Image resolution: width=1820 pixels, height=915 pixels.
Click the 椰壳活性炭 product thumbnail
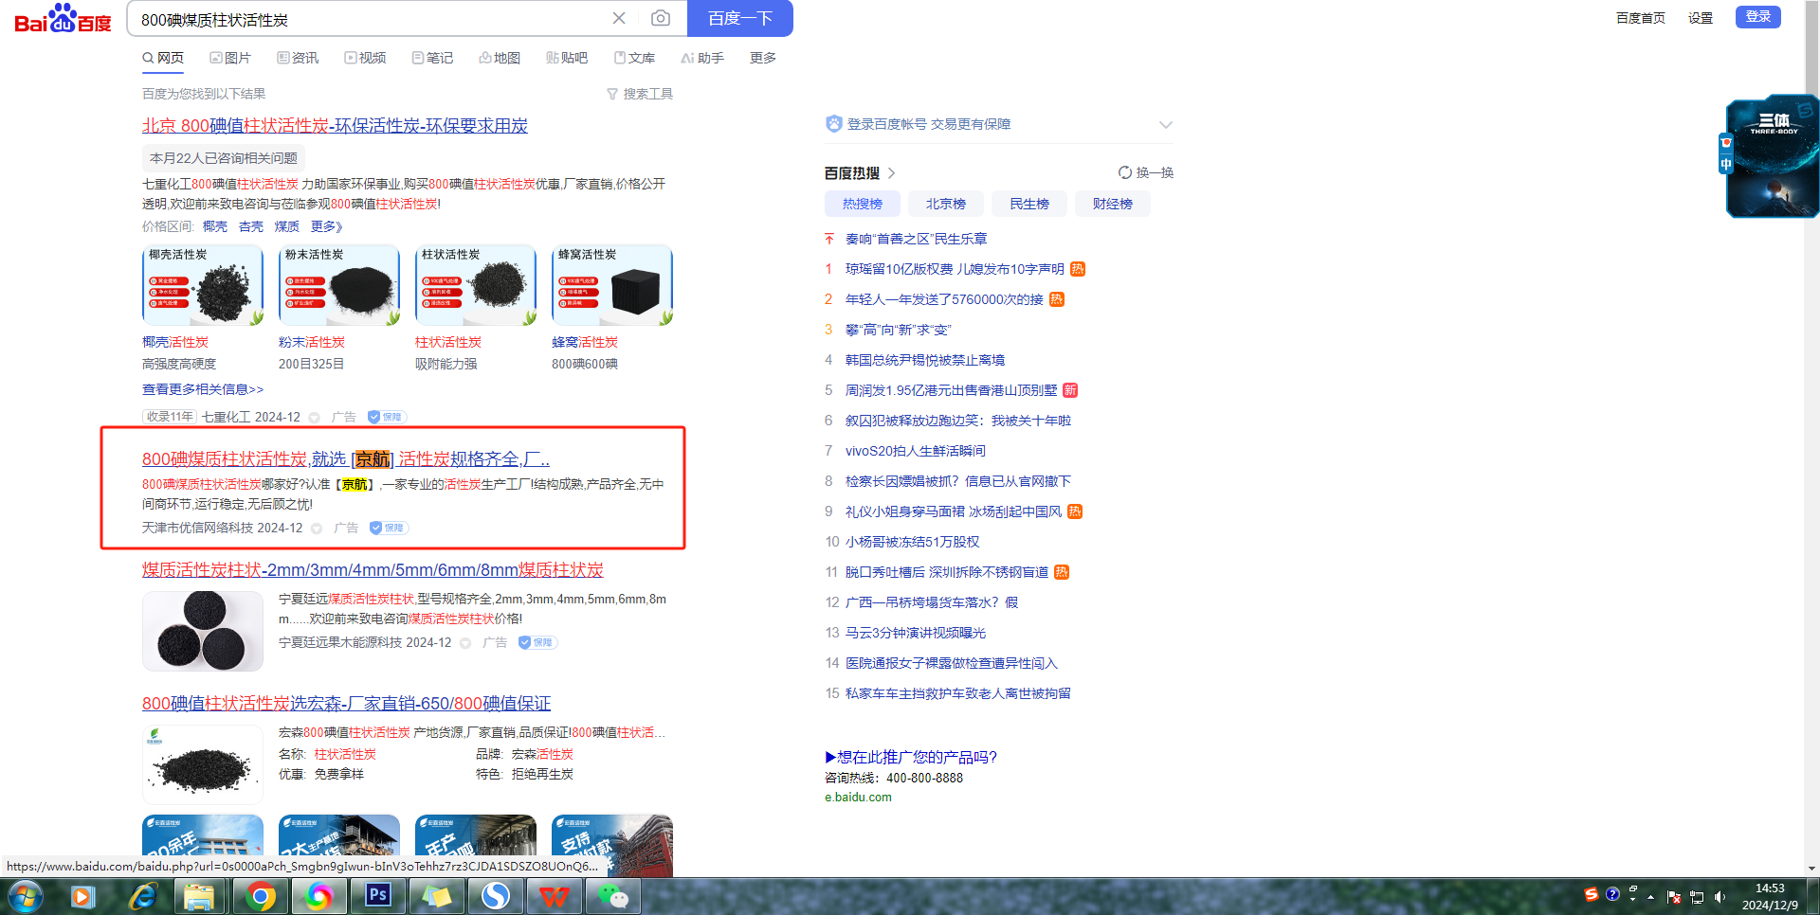(203, 286)
